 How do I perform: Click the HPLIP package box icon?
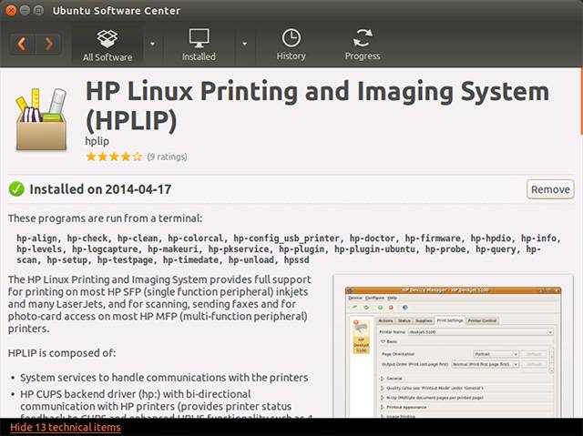pos(41,119)
